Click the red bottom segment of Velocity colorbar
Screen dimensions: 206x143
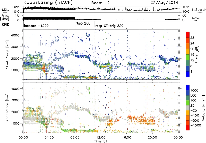[x=188, y=128]
